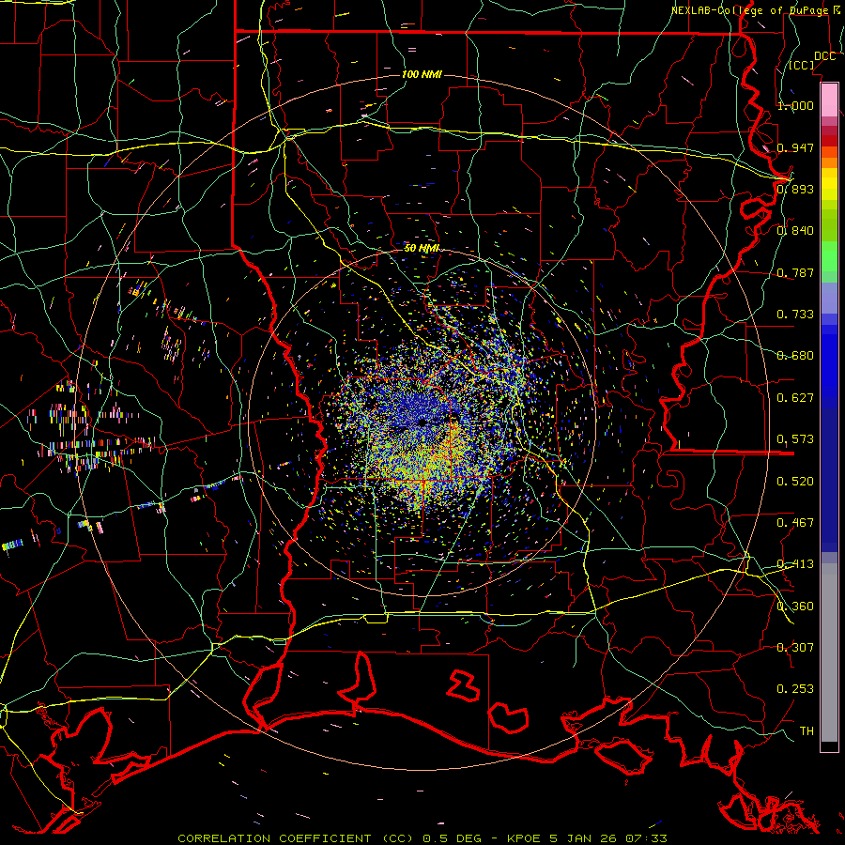Pick the orange color bar segment

tap(829, 162)
